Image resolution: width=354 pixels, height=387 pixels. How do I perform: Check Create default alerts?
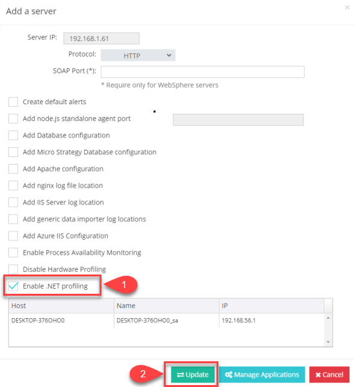click(13, 102)
